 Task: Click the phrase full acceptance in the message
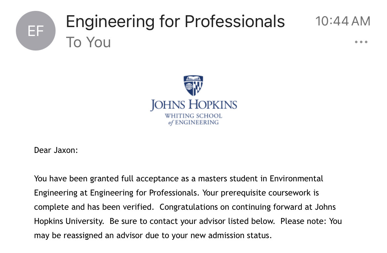[x=150, y=179]
